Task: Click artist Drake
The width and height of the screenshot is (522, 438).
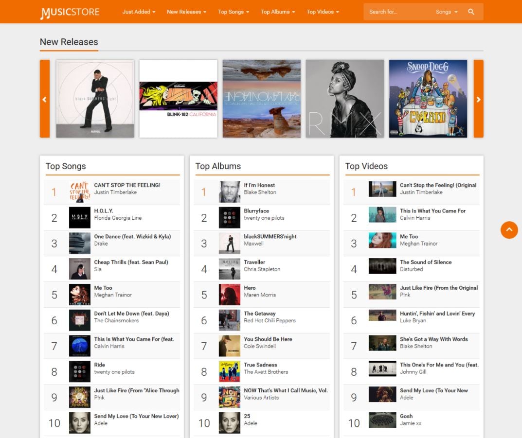Action: [x=101, y=244]
